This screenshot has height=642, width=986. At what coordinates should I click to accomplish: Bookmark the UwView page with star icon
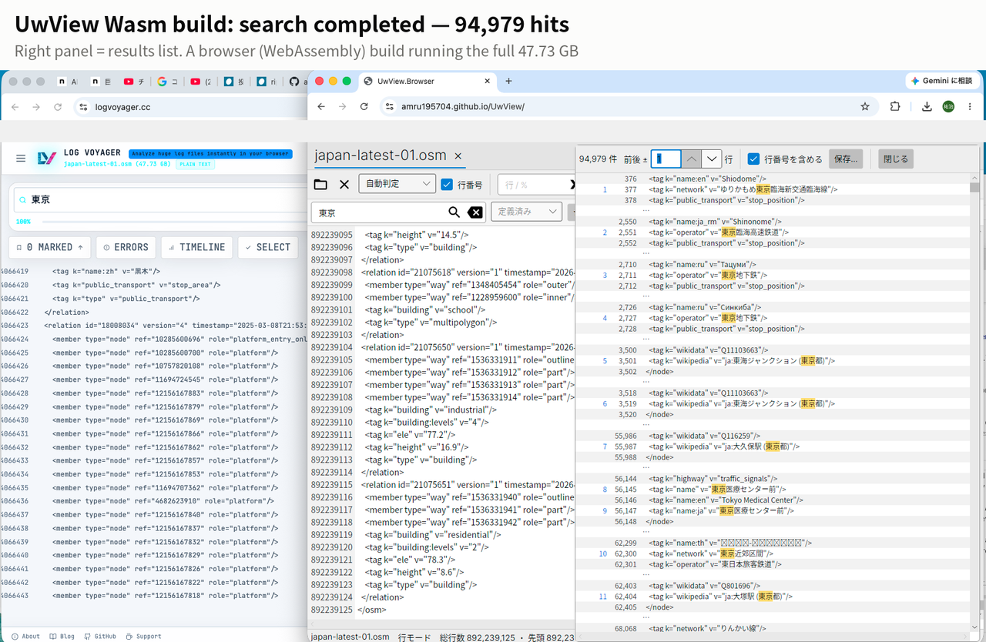(865, 106)
